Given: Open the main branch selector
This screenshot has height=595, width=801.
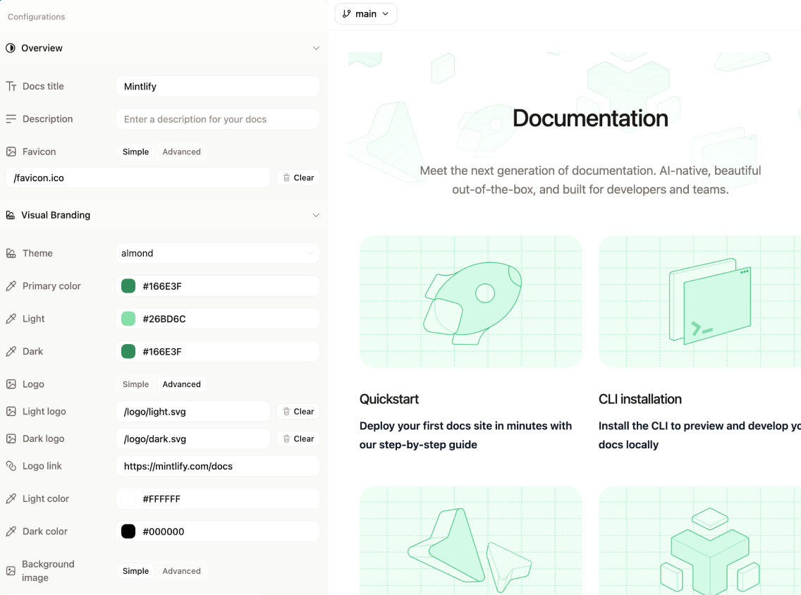Looking at the screenshot, I should click(365, 13).
